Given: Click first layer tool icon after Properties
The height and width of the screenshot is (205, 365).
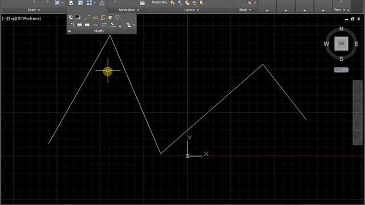Looking at the screenshot, I should tap(172, 2).
